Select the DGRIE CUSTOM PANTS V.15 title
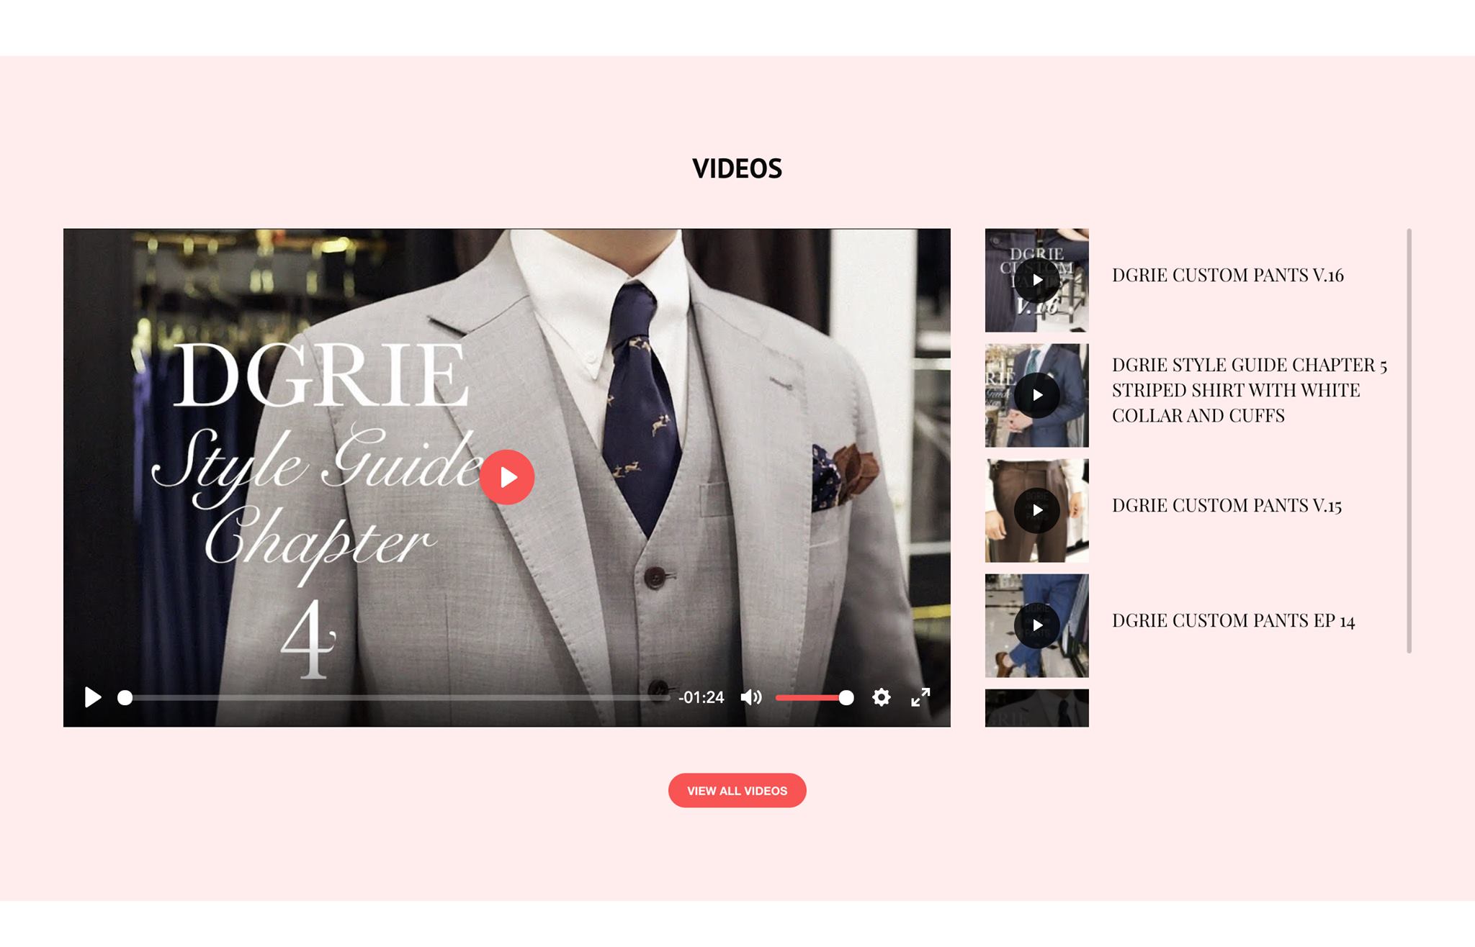This screenshot has width=1475, height=947. point(1227,505)
